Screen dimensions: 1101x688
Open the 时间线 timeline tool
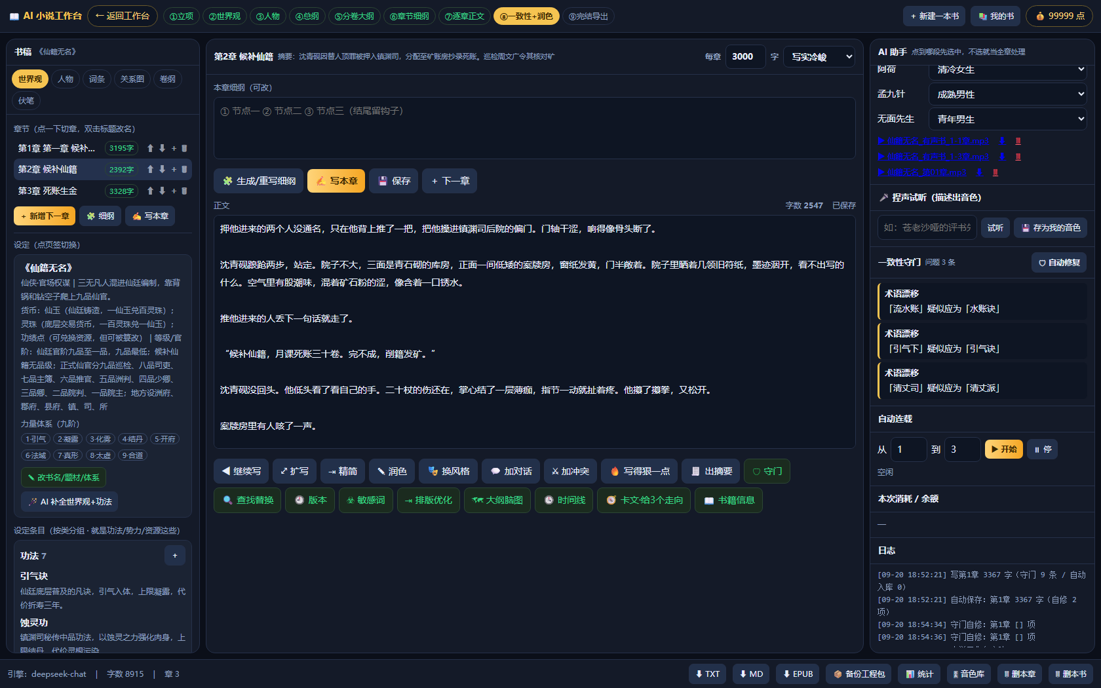pyautogui.click(x=564, y=500)
